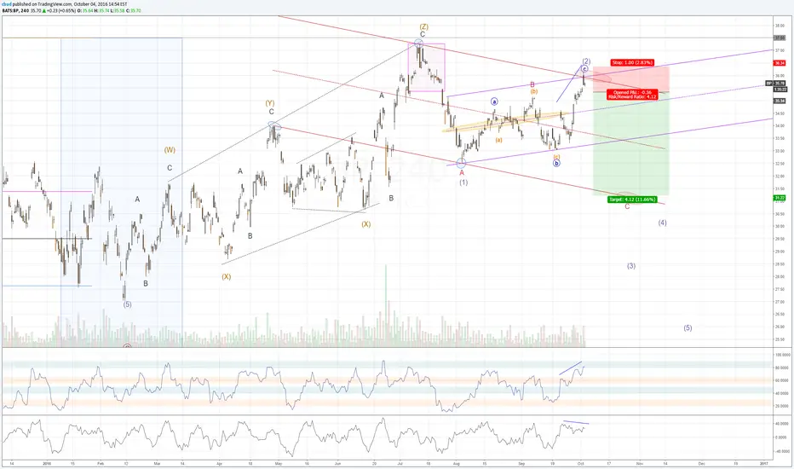Select the red C wave label near the target
This screenshot has height=469, width=794.
[x=627, y=207]
